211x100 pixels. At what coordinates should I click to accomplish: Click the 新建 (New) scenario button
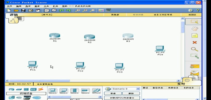[113, 93]
